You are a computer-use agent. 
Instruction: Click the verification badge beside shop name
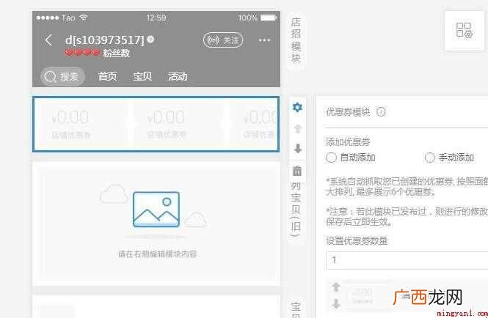click(x=150, y=40)
